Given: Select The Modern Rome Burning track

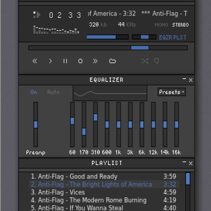Looking at the screenshot, I should click(104, 200).
